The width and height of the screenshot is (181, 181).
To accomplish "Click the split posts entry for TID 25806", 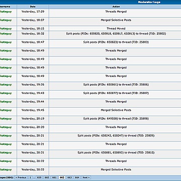I will (116, 84).
